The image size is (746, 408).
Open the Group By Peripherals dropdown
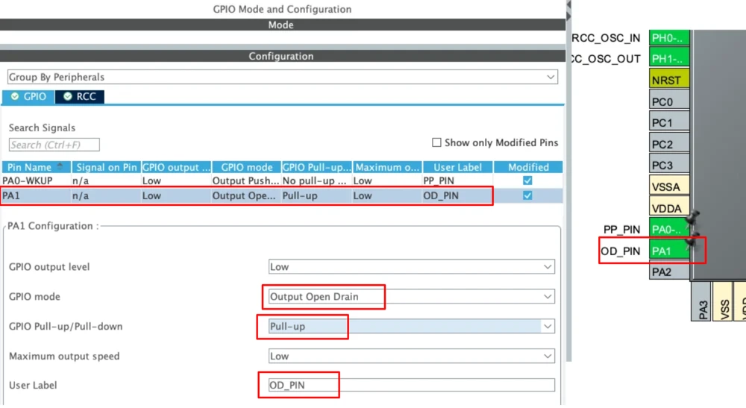(x=282, y=77)
